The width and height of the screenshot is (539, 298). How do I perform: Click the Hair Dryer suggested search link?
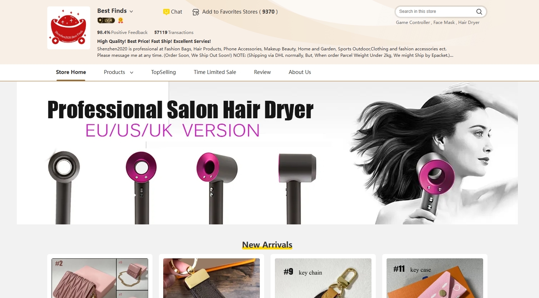(x=468, y=23)
